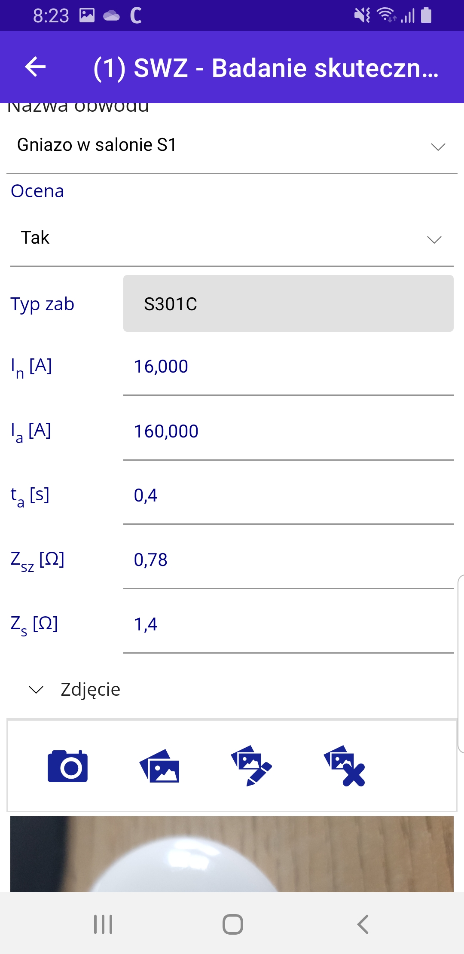
Task: Delete the photo with X icon
Action: 344,766
